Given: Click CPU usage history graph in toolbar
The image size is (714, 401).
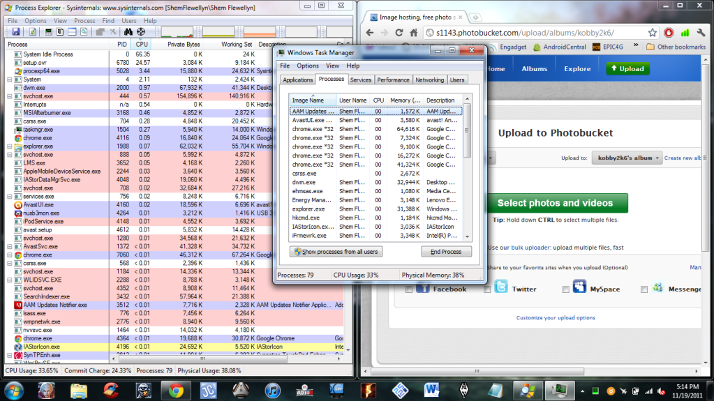Looking at the screenshot, I should tap(177, 32).
